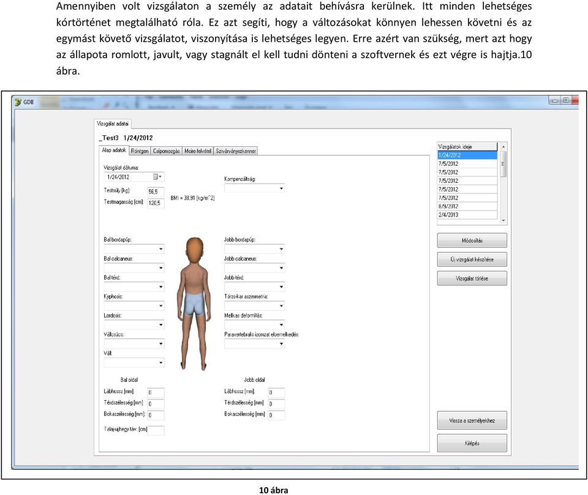This screenshot has height=495, width=588.
Task: Click Jobb oldal Térdszélesség [mm] field
Action: pyautogui.click(x=276, y=404)
